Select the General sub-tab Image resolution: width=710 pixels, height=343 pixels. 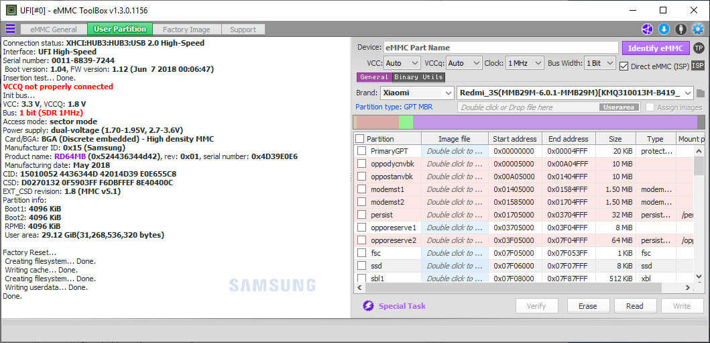(x=374, y=77)
